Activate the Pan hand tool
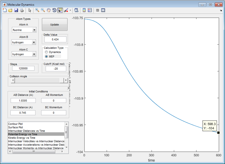 tap(49, 10)
